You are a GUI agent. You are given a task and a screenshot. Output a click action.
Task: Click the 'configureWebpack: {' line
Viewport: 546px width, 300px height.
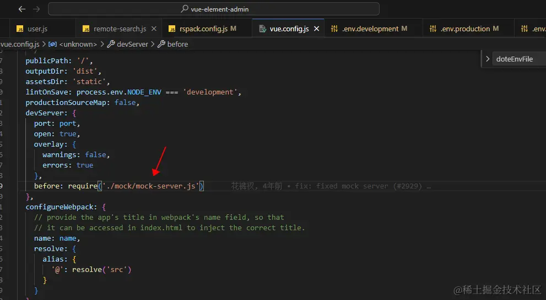pos(66,207)
